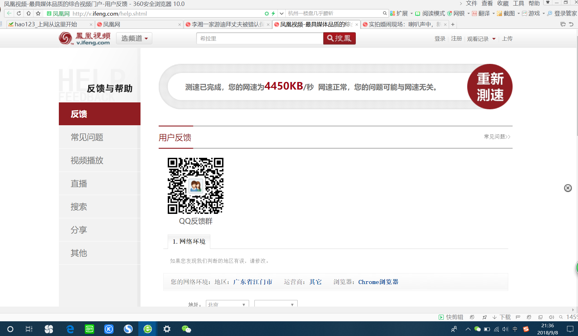Expand the address bar history dropdown

pos(281,13)
